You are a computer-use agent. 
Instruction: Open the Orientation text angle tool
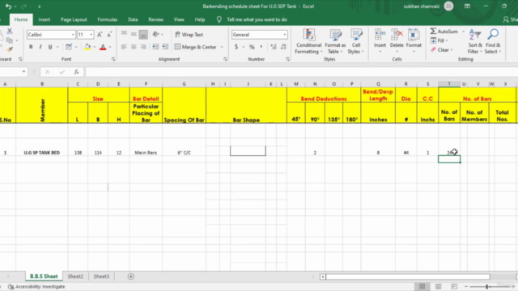coord(155,34)
